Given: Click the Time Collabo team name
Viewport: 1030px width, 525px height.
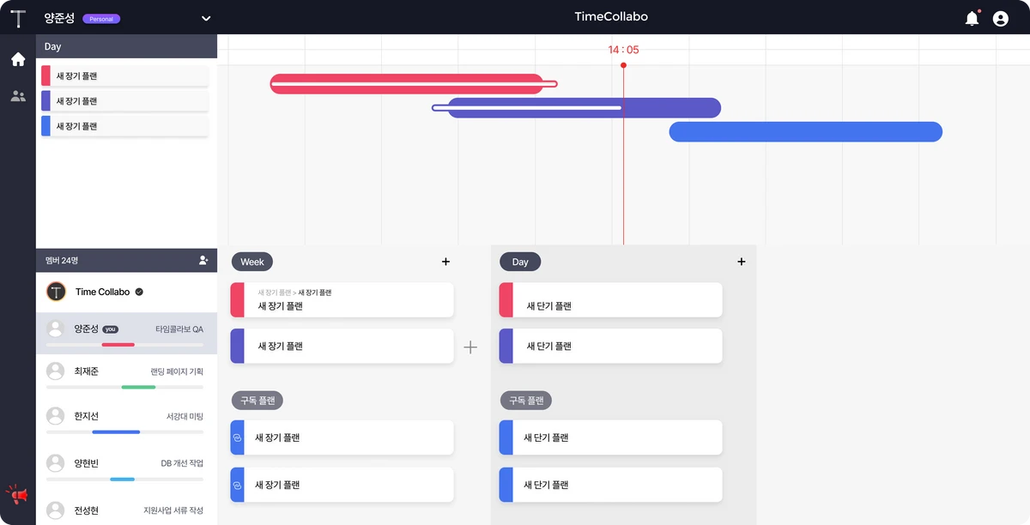Looking at the screenshot, I should point(102,292).
